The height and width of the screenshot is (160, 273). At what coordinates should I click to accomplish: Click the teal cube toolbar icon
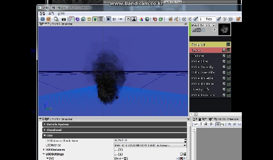tap(83, 19)
